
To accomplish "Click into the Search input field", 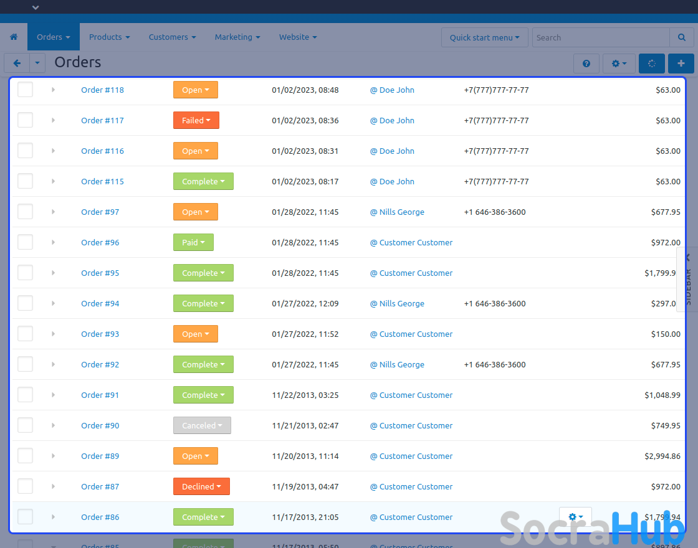I will pos(600,37).
